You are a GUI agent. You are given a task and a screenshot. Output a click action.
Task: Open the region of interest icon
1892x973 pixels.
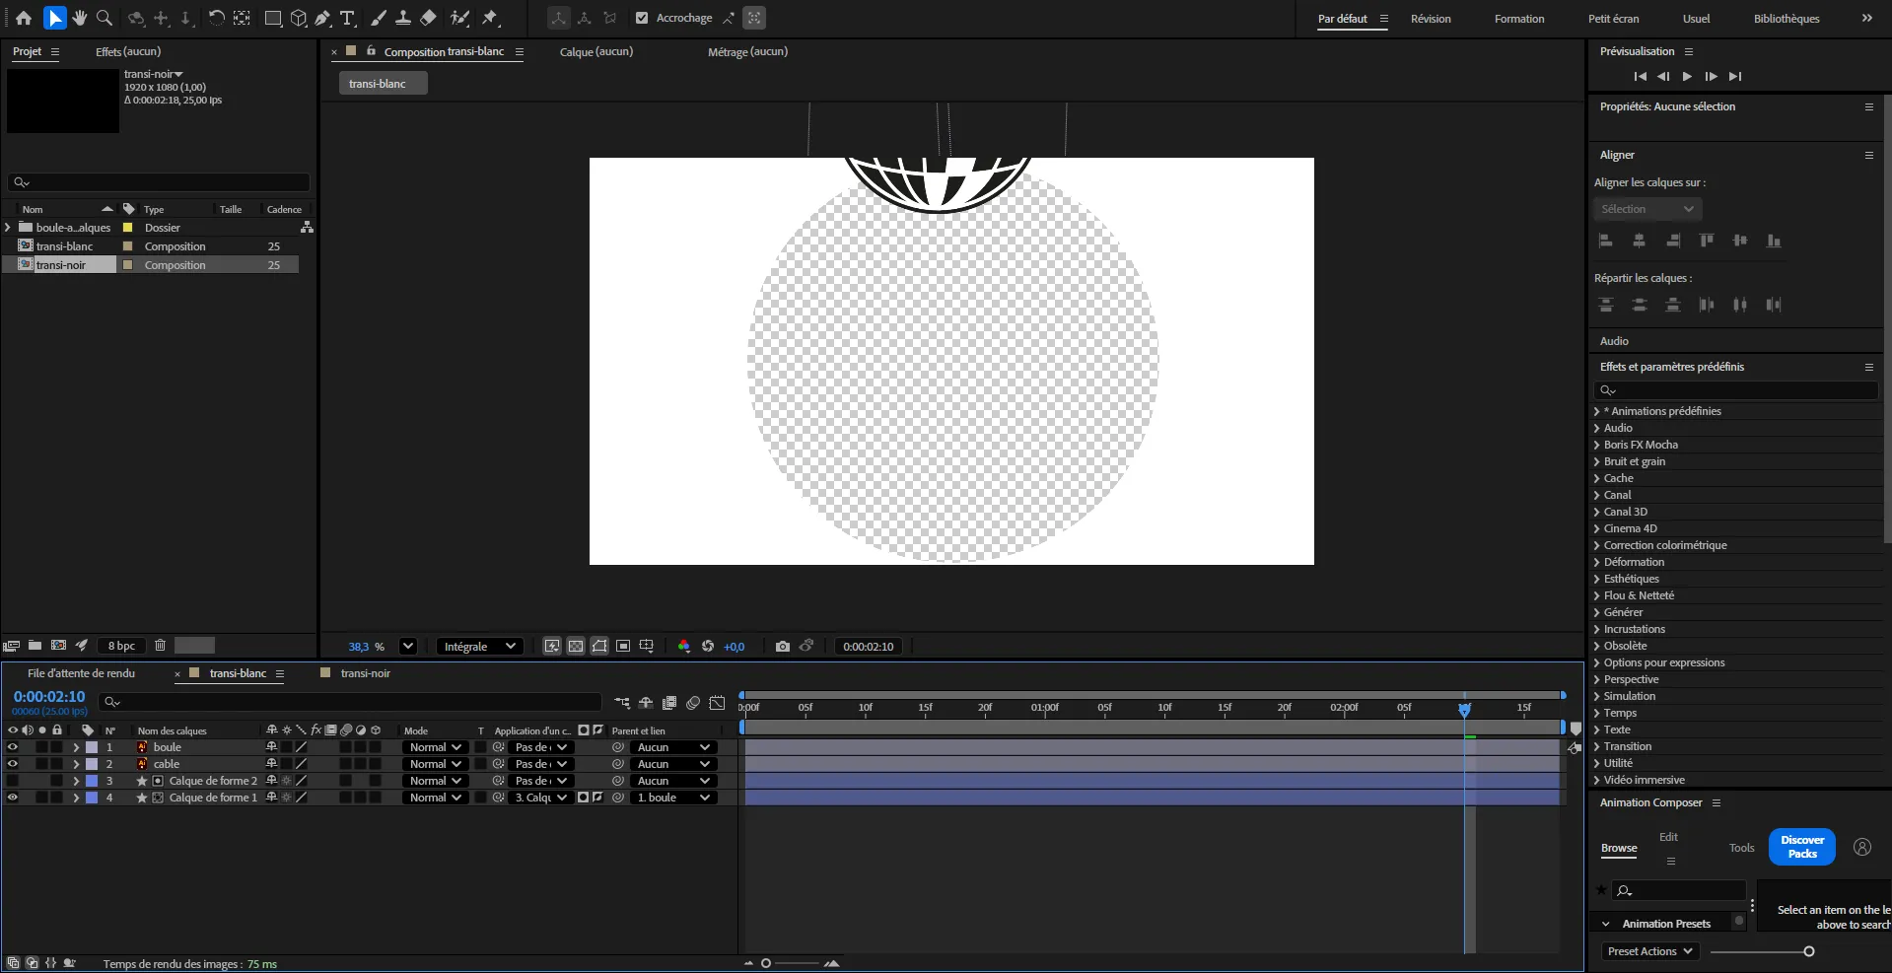623,647
